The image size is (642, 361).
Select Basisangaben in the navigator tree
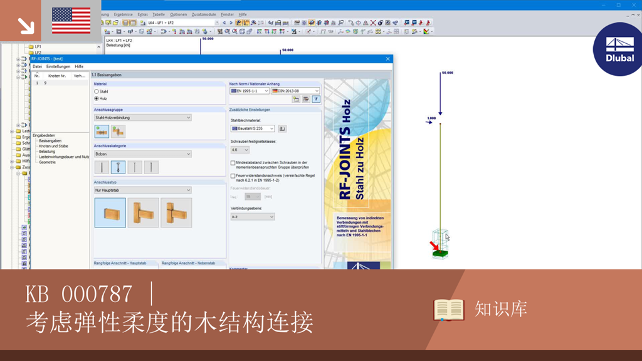tap(50, 141)
